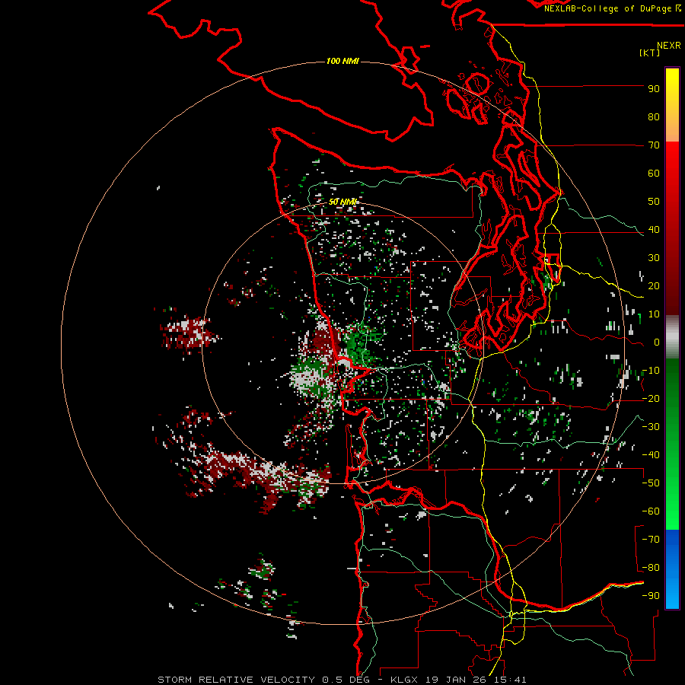The height and width of the screenshot is (685, 685).
Task: Click the 50 NMI range ring label
Action: [x=343, y=202]
